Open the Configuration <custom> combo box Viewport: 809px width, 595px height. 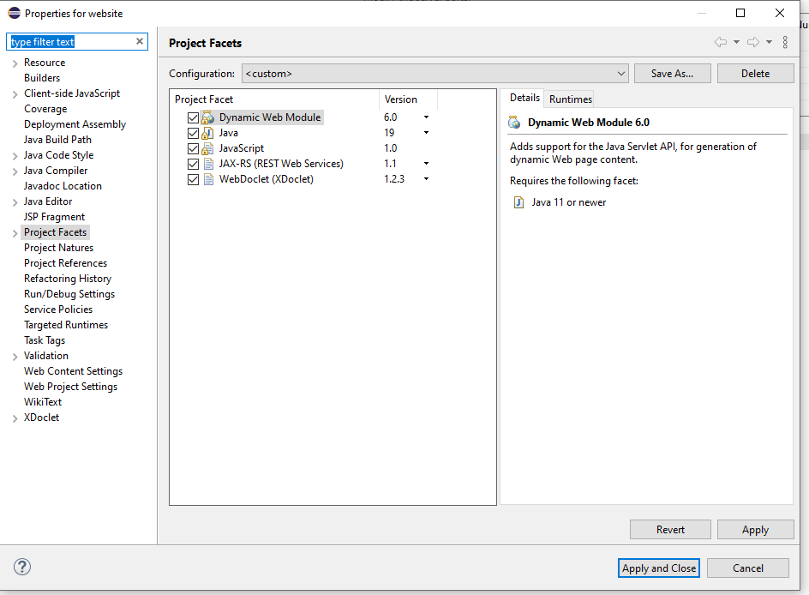[435, 73]
